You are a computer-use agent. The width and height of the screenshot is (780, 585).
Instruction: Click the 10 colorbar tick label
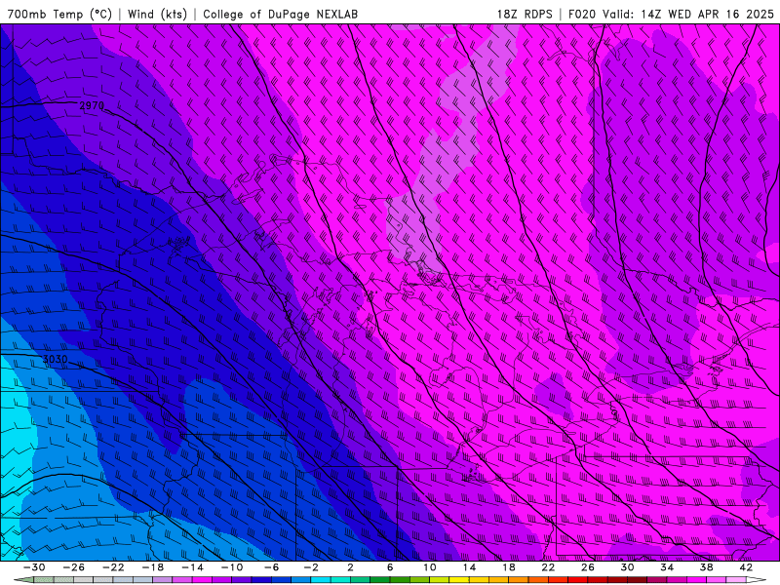pos(430,567)
